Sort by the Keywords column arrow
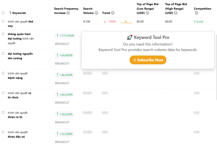The width and height of the screenshot is (217, 145). (x=10, y=13)
